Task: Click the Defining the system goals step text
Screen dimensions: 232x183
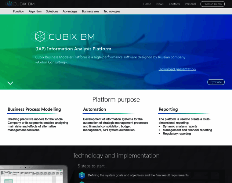Action: pos(138,175)
